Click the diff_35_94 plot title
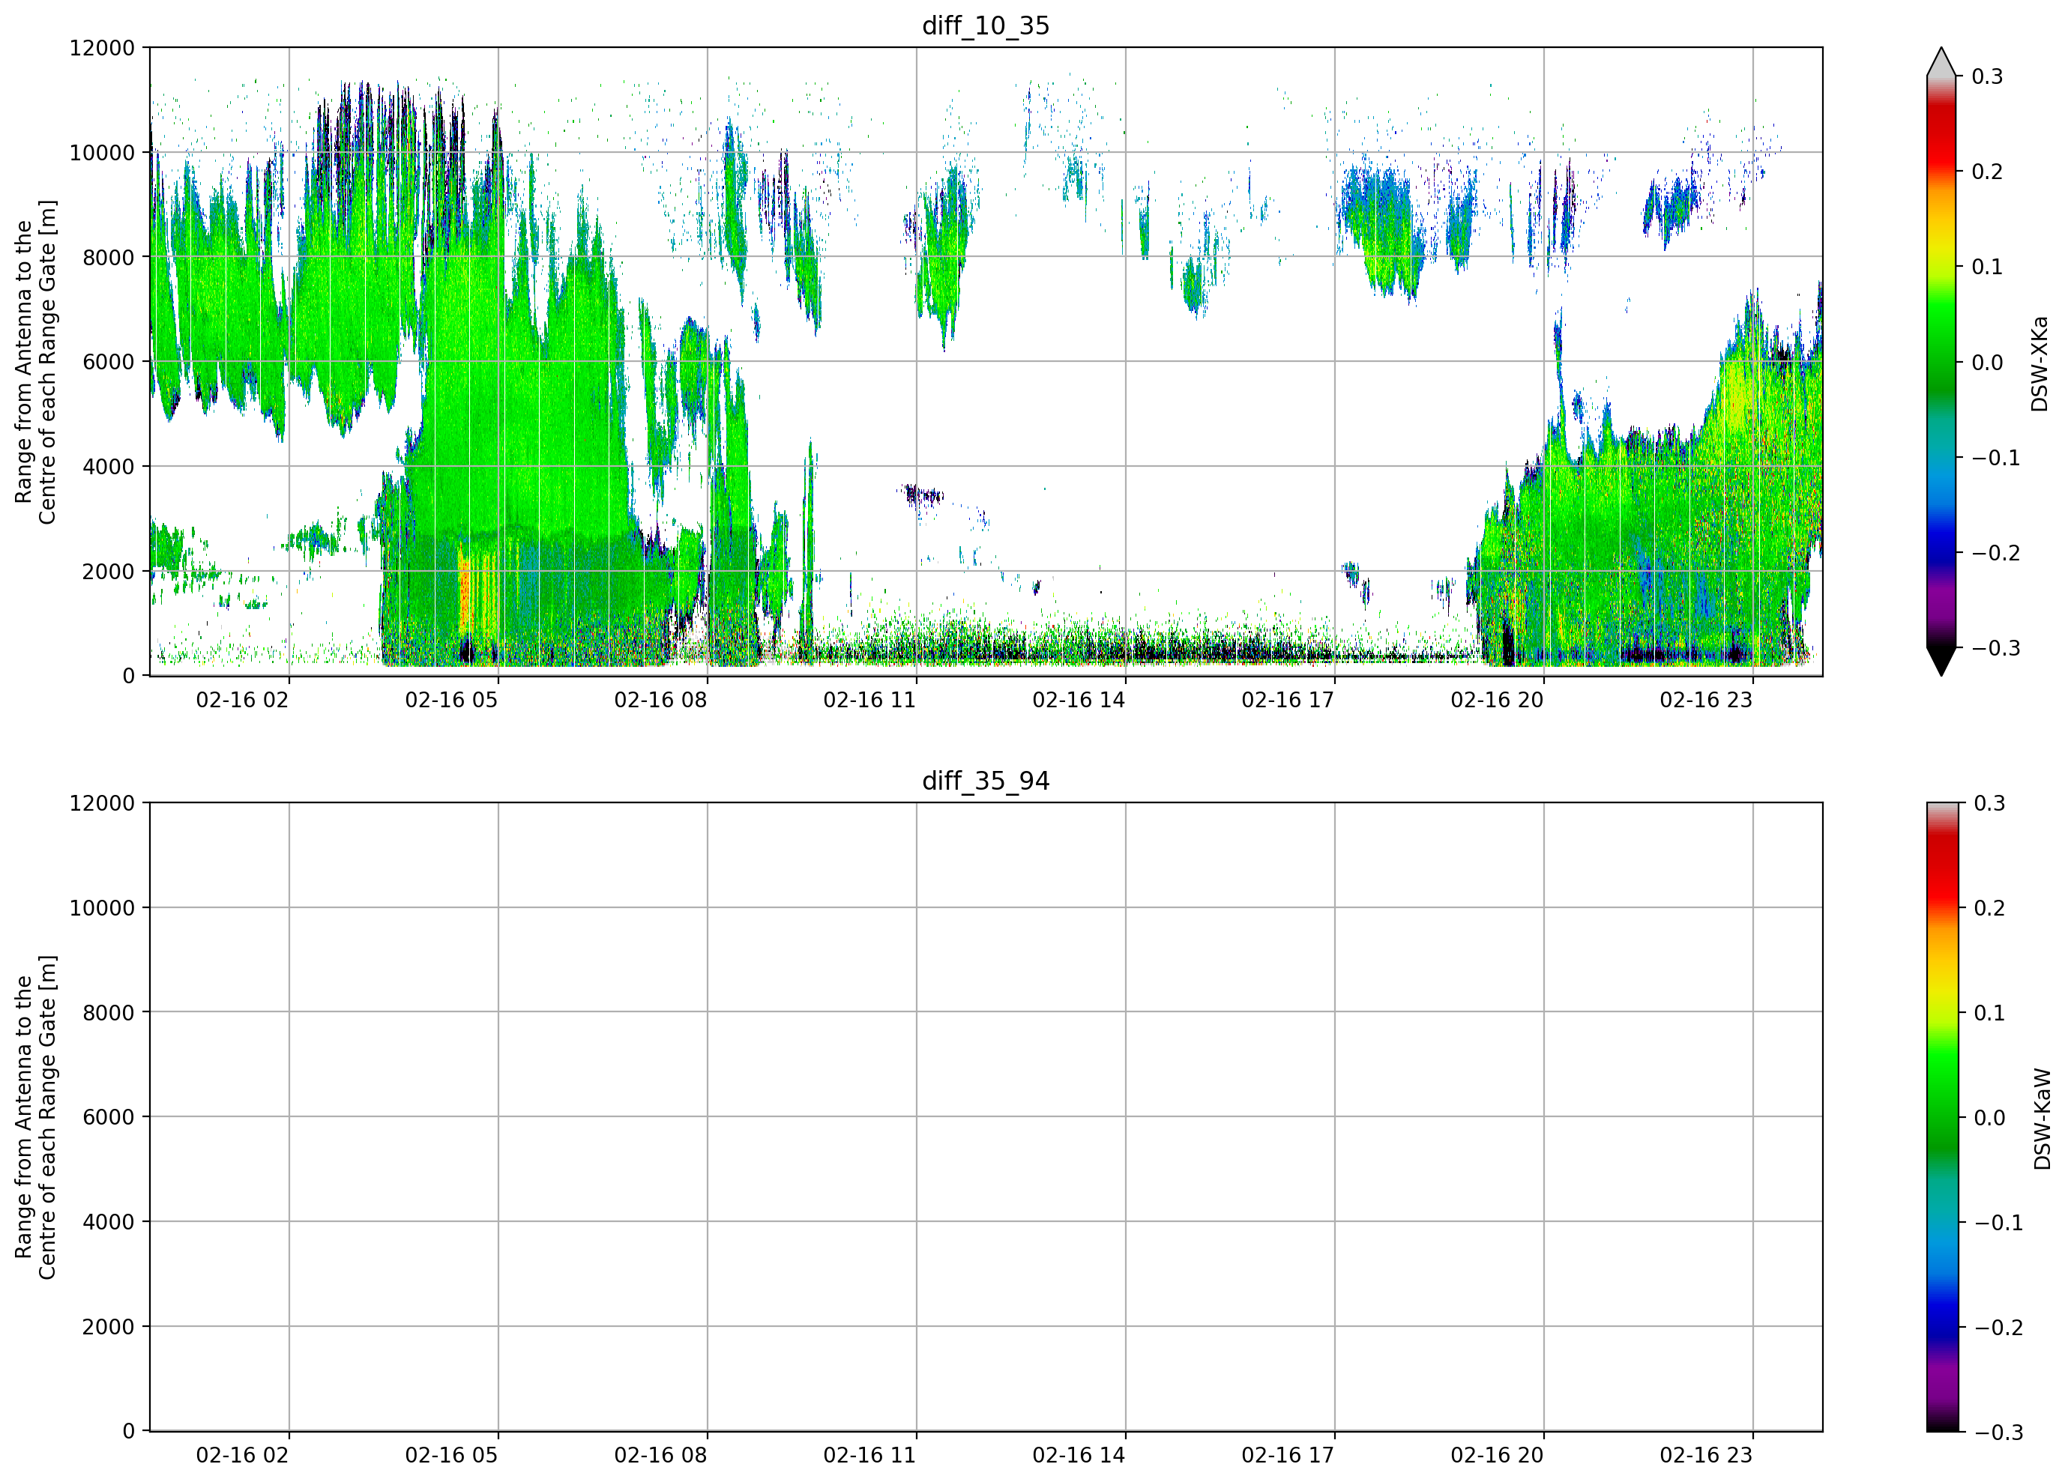The height and width of the screenshot is (1482, 2068). (986, 781)
